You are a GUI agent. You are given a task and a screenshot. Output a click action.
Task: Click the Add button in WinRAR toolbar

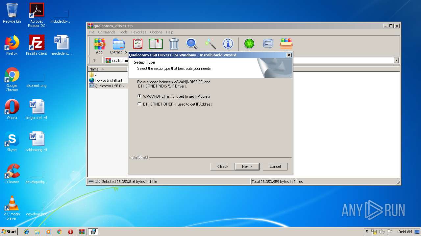point(99,46)
